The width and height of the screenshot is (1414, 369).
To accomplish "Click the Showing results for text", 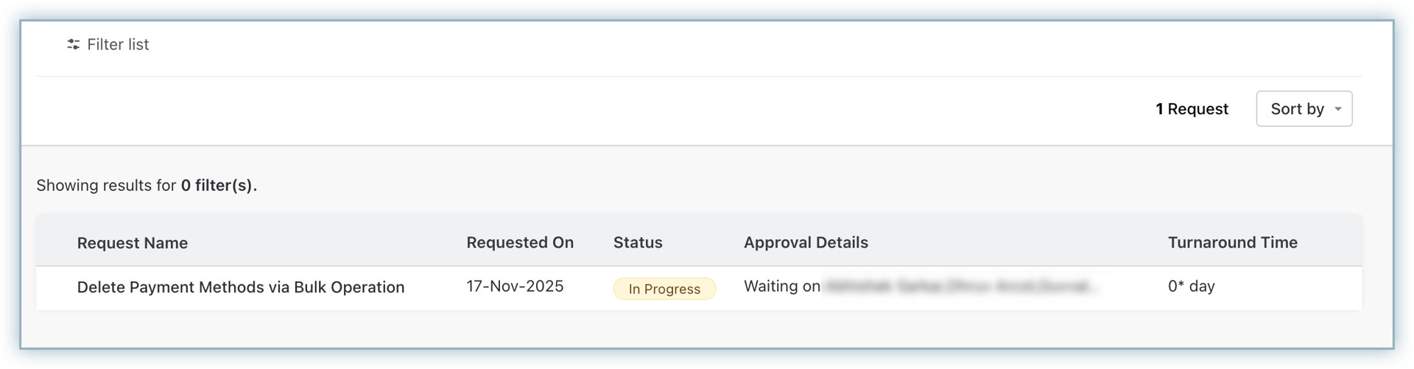I will tap(106, 186).
